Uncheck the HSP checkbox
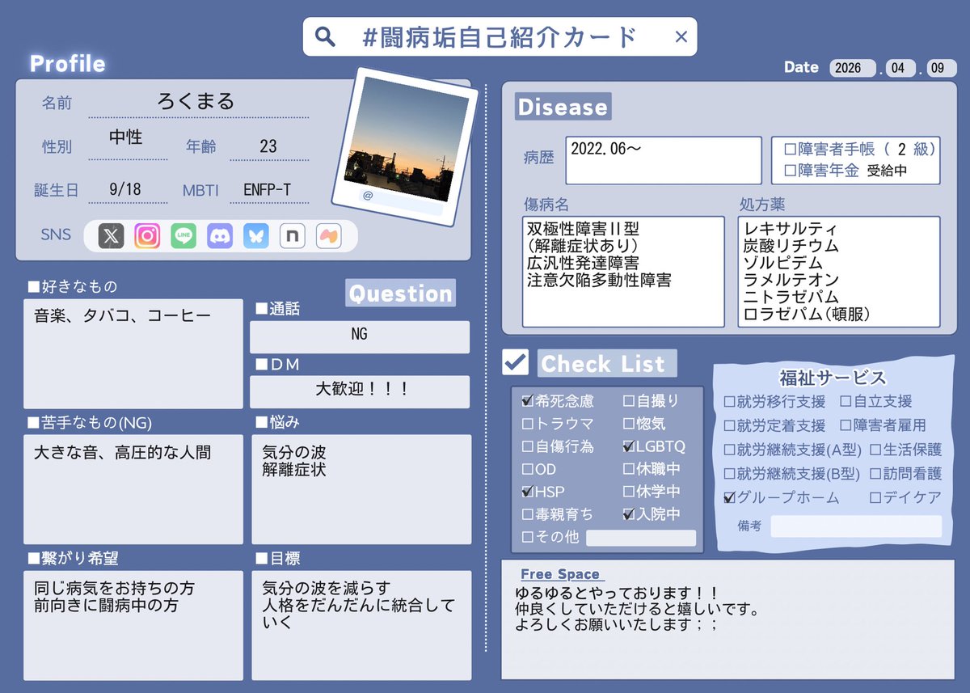970x693 pixels. click(528, 492)
